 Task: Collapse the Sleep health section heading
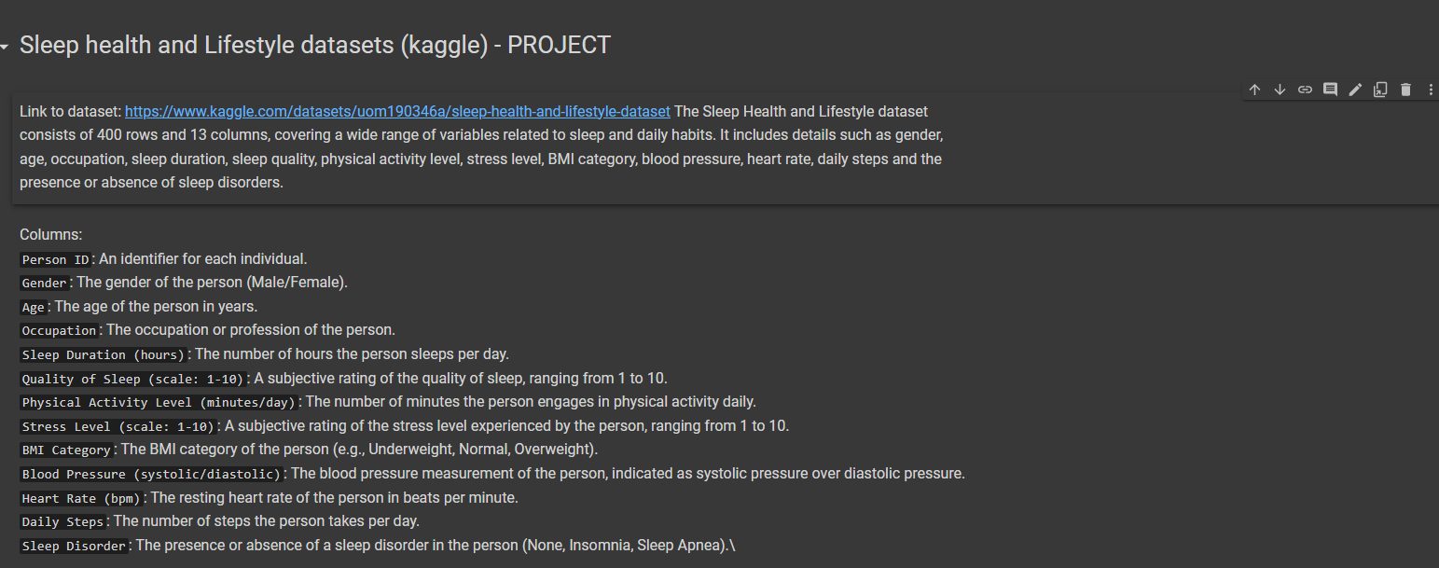(6, 44)
